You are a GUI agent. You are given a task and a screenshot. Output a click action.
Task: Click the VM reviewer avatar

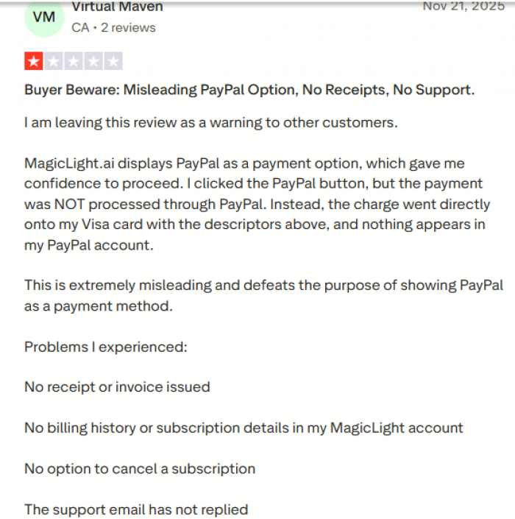44,17
